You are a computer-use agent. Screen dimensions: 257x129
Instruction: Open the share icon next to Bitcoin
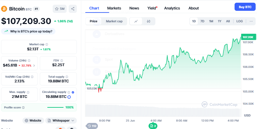point(73,9)
